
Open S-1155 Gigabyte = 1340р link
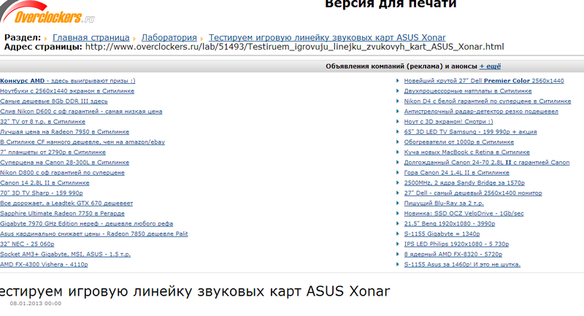click(x=442, y=234)
